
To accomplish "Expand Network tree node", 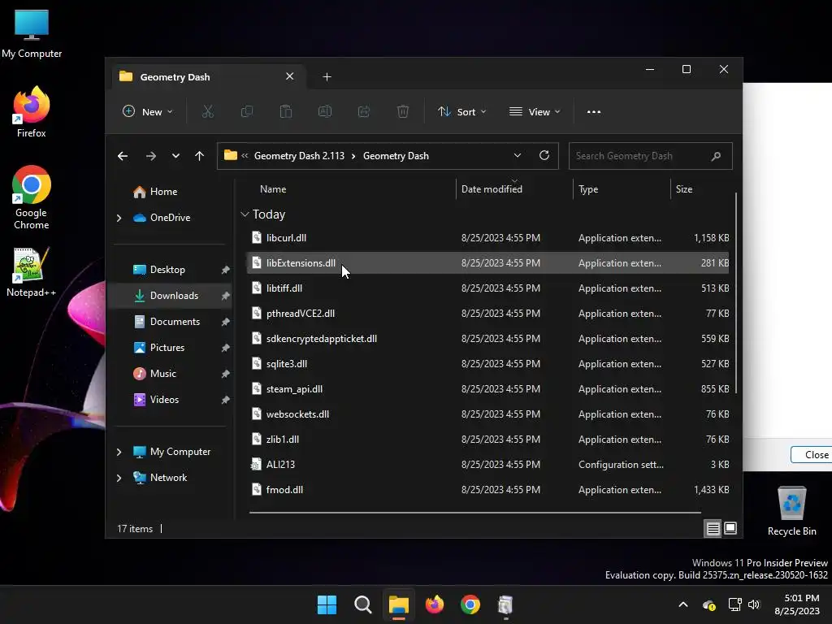I will pyautogui.click(x=119, y=478).
